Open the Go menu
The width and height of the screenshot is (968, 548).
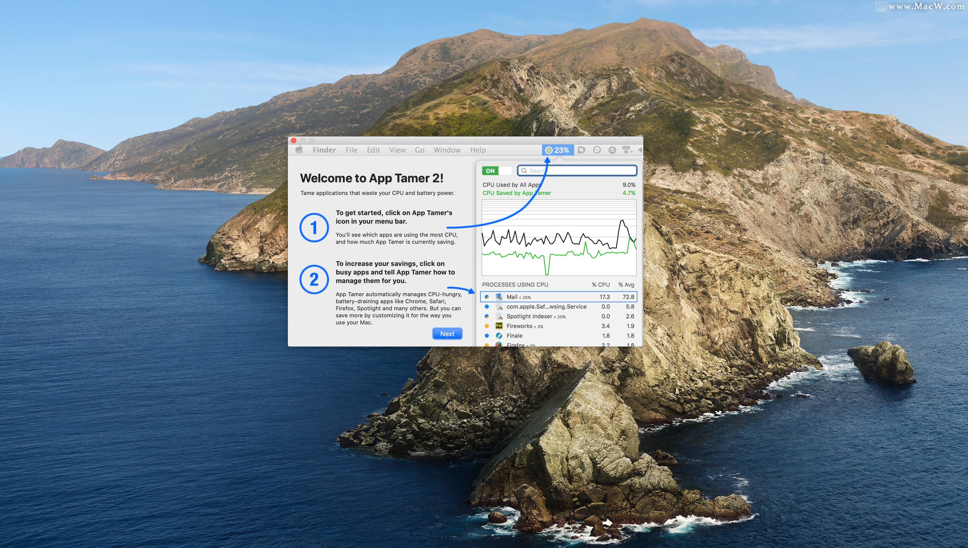(419, 150)
